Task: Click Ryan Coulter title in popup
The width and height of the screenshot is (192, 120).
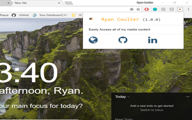Action: click(120, 19)
